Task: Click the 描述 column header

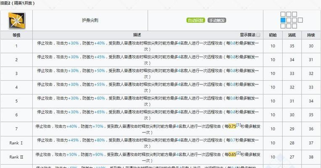Action: click(137, 35)
